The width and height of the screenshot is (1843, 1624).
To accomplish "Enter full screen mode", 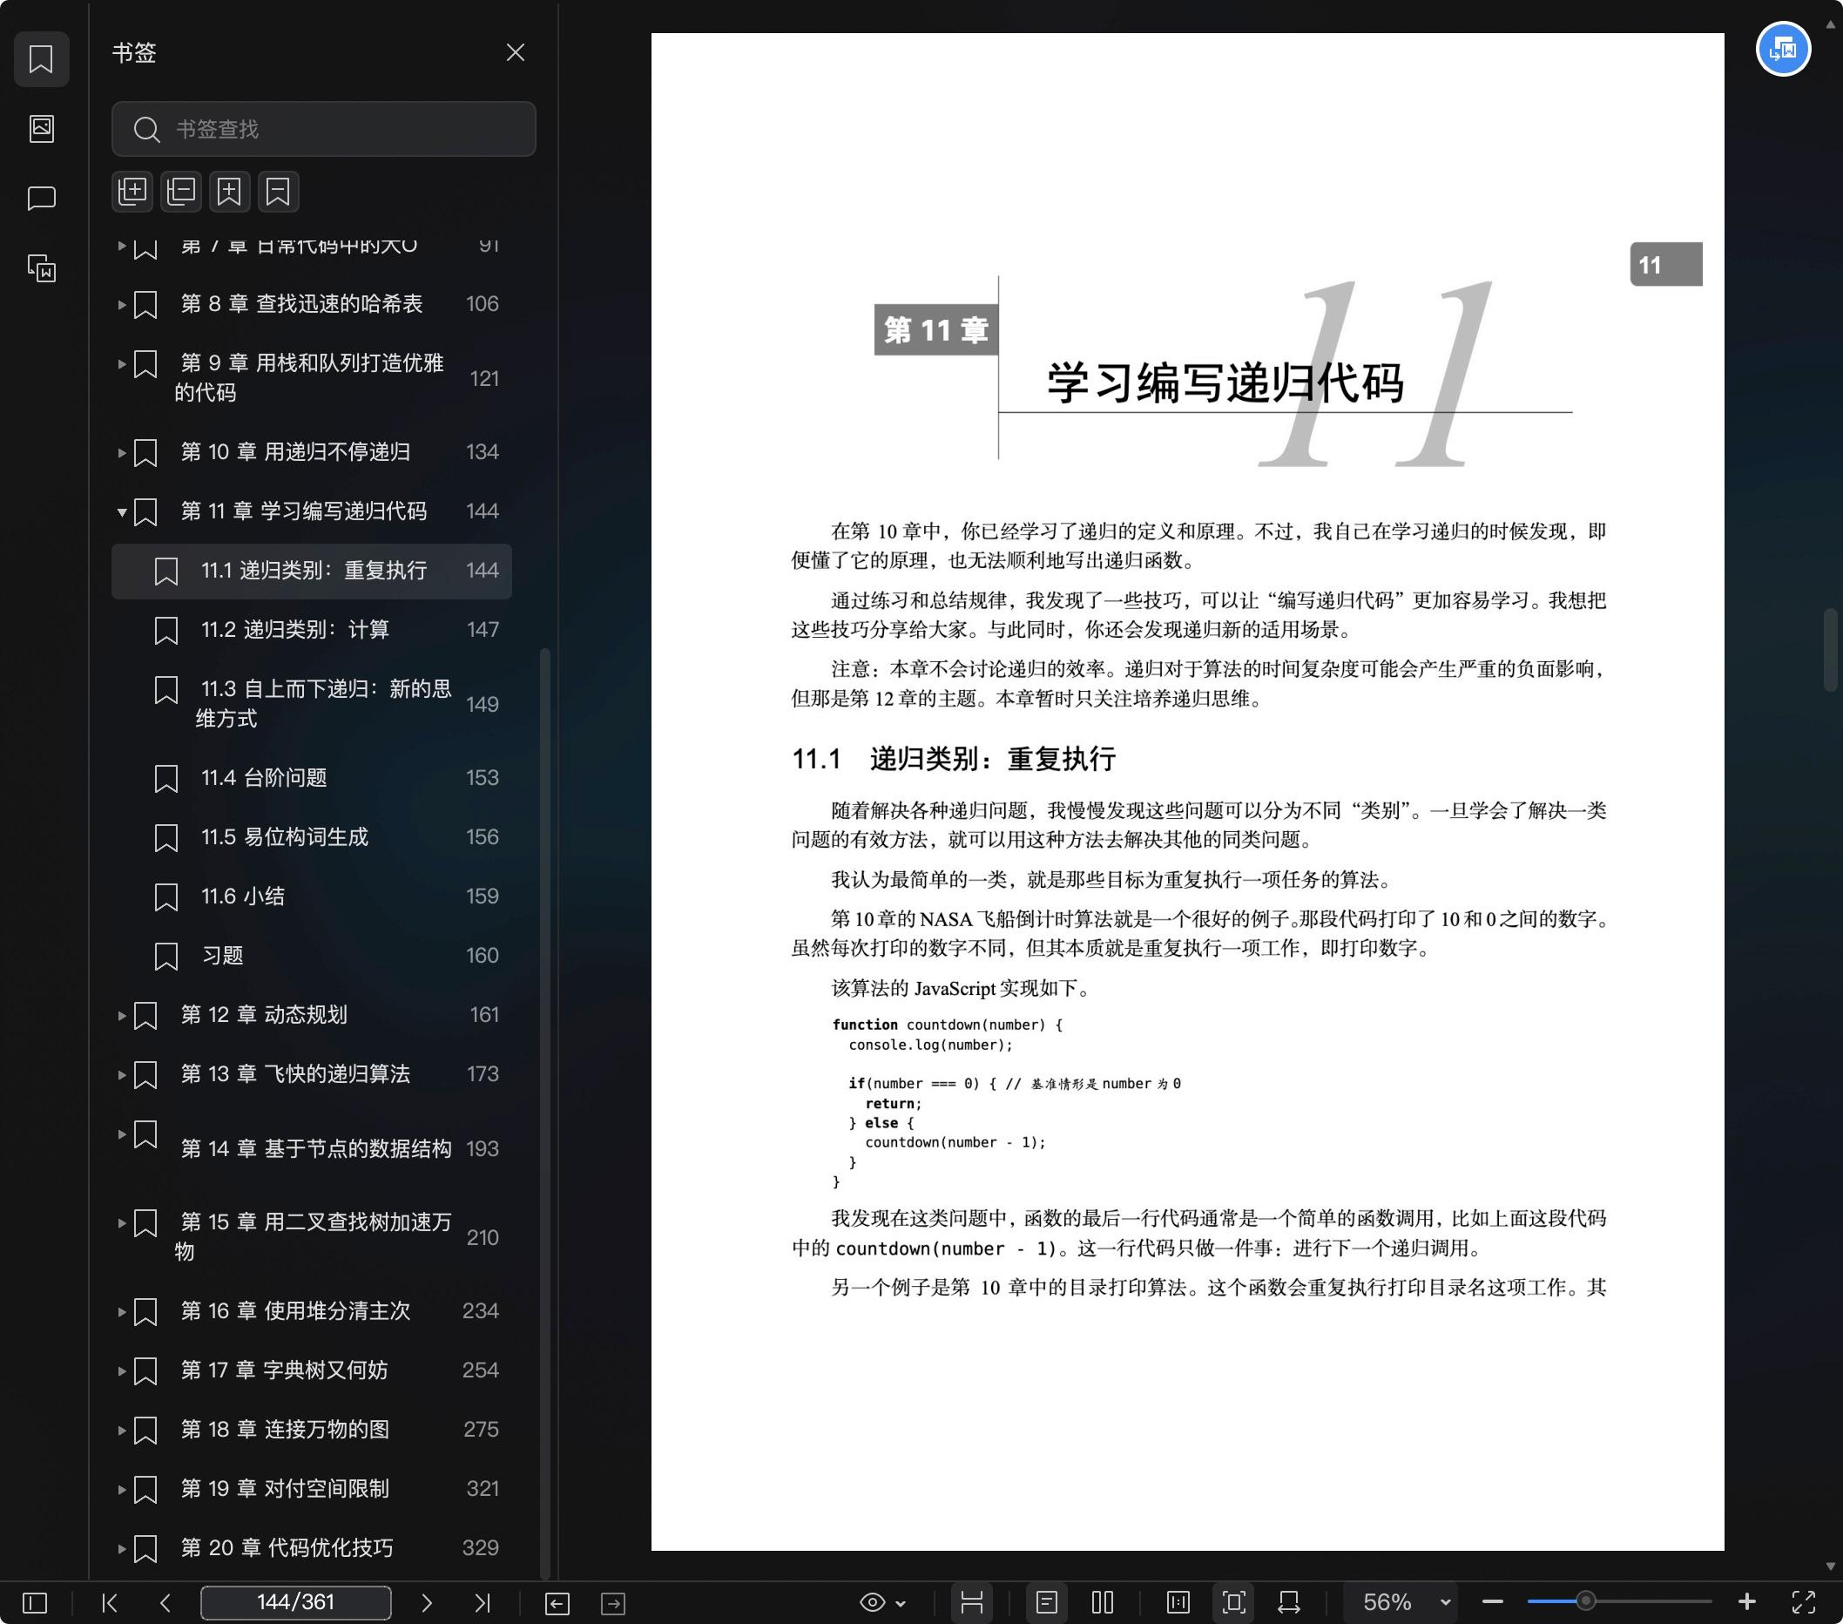I will [x=1803, y=1602].
